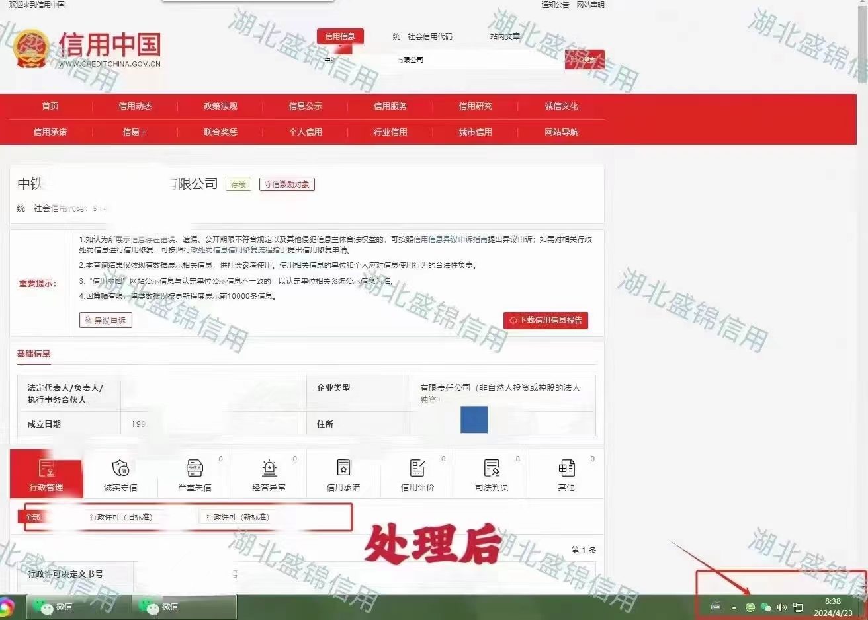Image resolution: width=868 pixels, height=620 pixels.
Task: Click the 诚实守信 shield icon
Action: click(x=120, y=469)
